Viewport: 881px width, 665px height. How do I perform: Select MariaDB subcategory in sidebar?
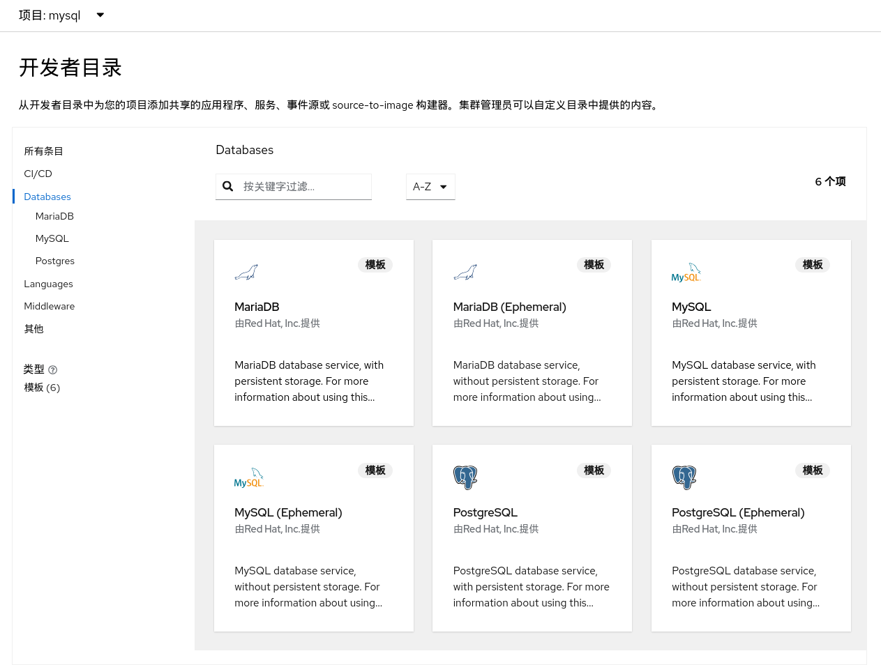[x=54, y=216]
